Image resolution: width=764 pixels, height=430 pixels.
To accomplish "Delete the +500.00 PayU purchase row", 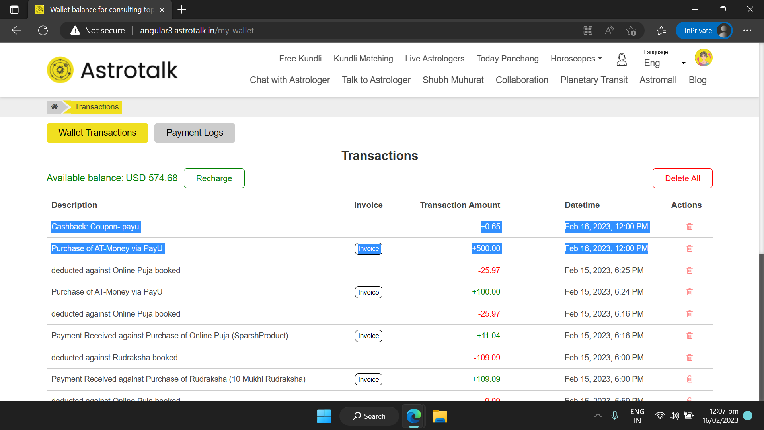I will 690,248.
